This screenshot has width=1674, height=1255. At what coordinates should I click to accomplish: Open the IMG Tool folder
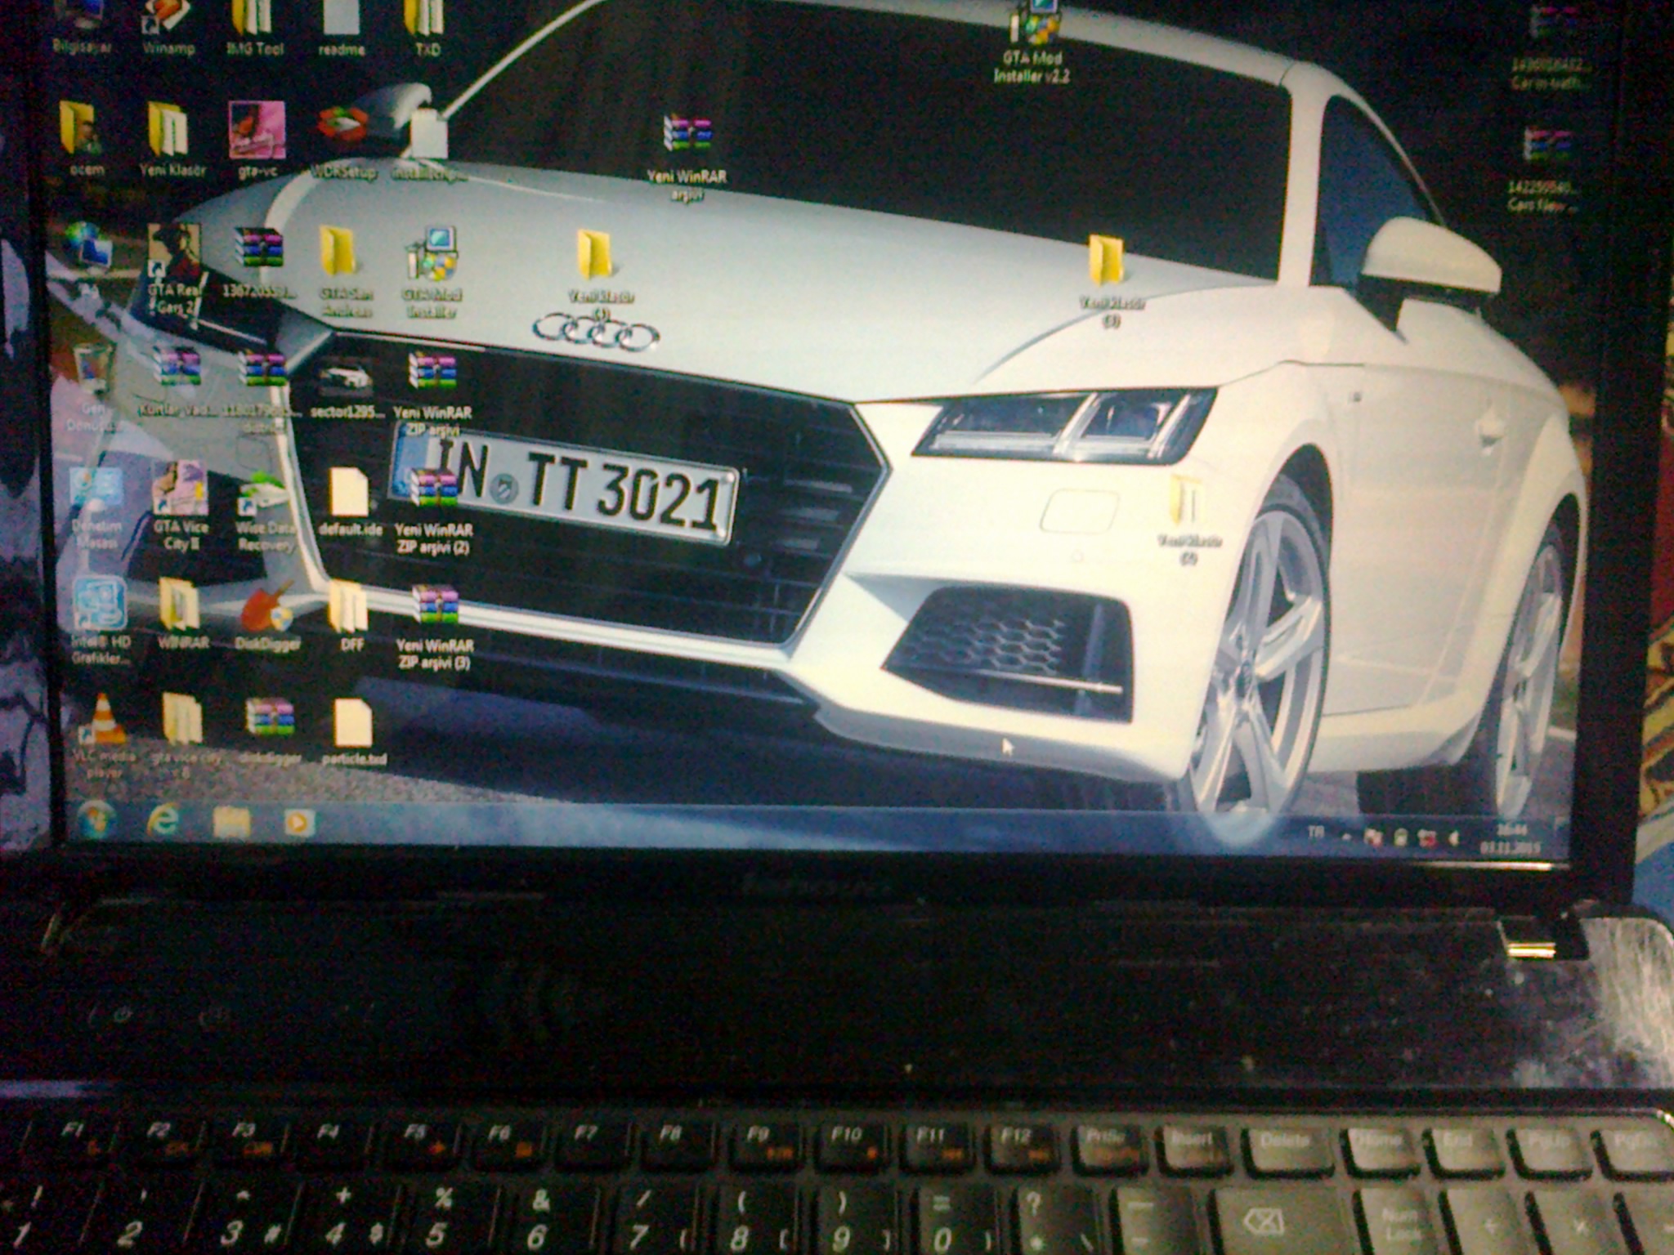coord(254,27)
